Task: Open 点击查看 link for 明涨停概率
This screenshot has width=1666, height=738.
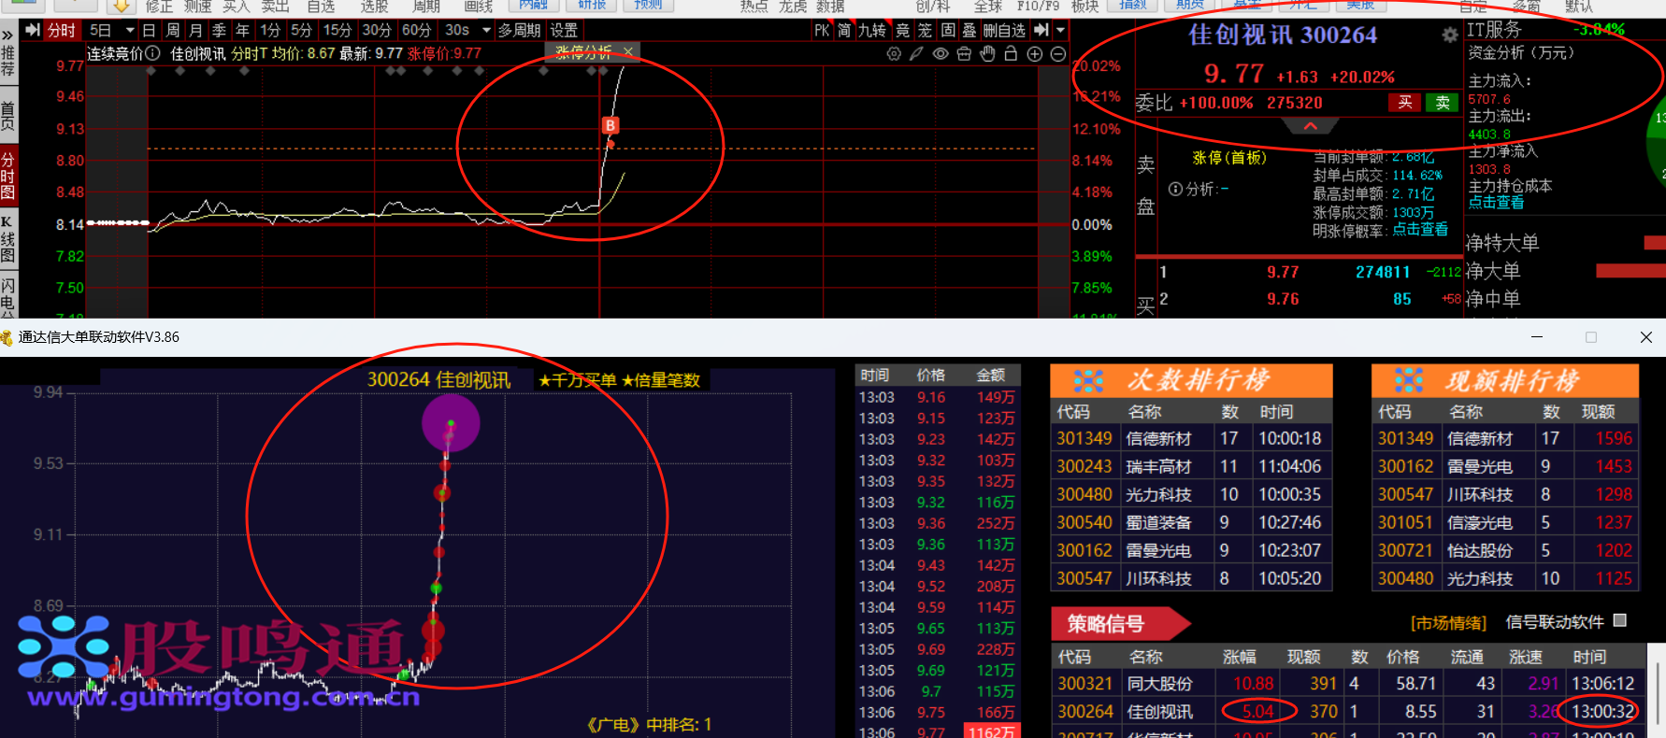Action: click(x=1420, y=230)
